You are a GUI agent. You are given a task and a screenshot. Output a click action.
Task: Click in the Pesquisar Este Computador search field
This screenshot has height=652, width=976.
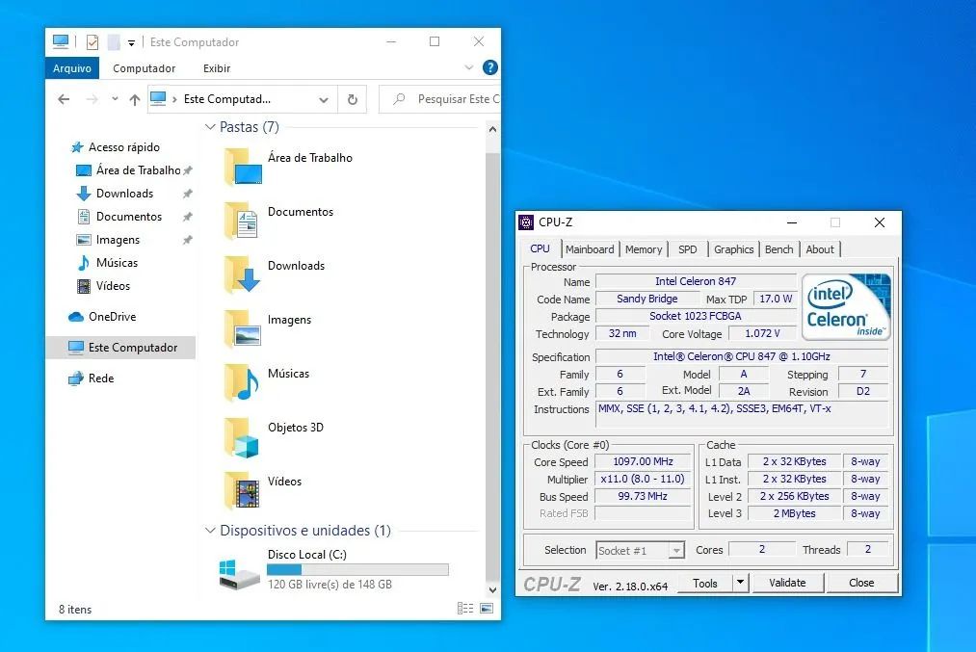click(439, 99)
